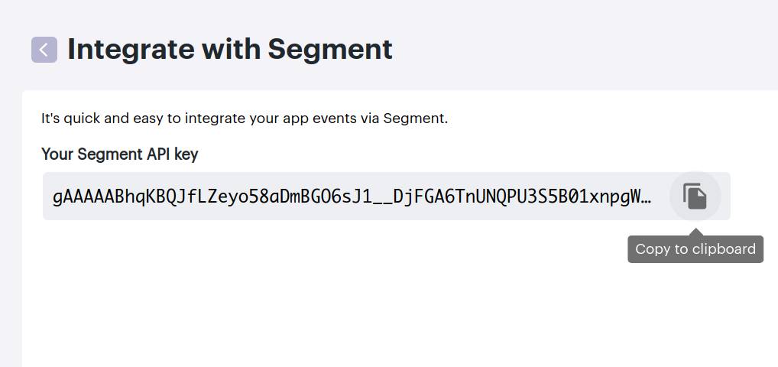This screenshot has width=778, height=367.
Task: Click the 'Copy to clipboard' tooltip
Action: [695, 248]
